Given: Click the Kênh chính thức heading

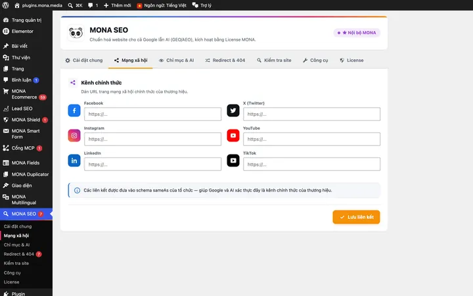Looking at the screenshot, I should [101, 83].
